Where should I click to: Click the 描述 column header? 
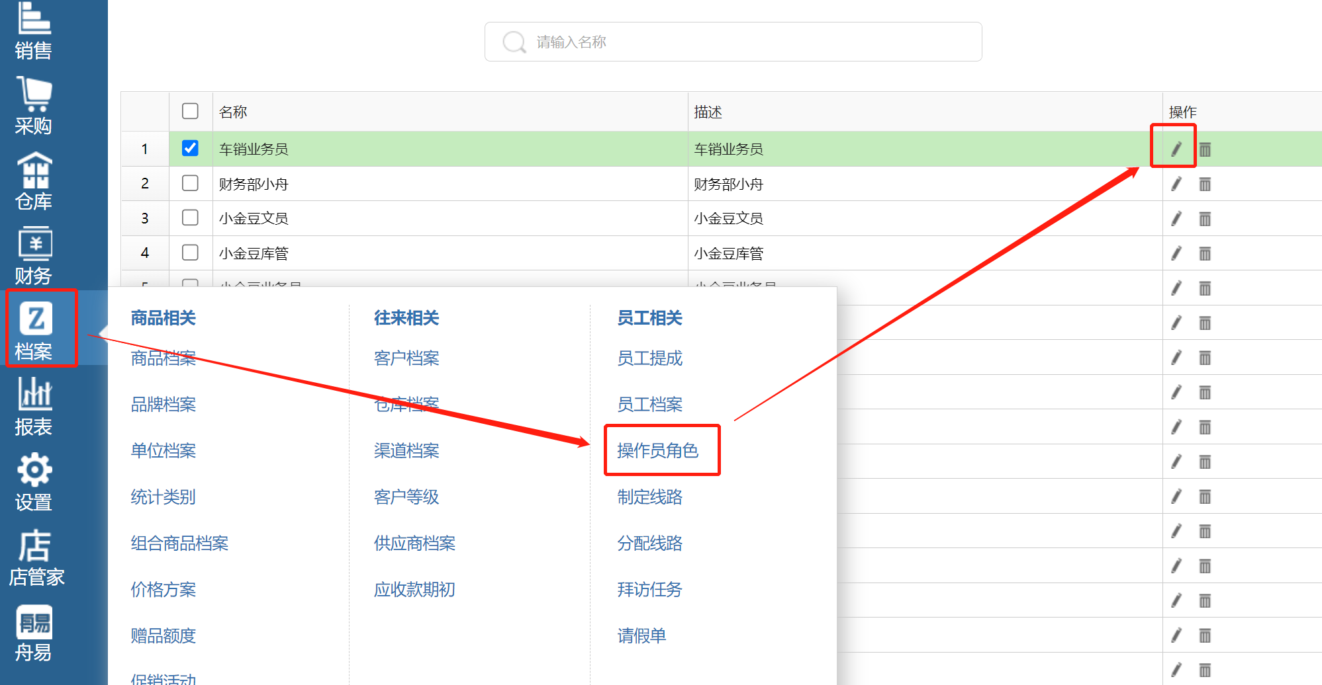pyautogui.click(x=925, y=112)
